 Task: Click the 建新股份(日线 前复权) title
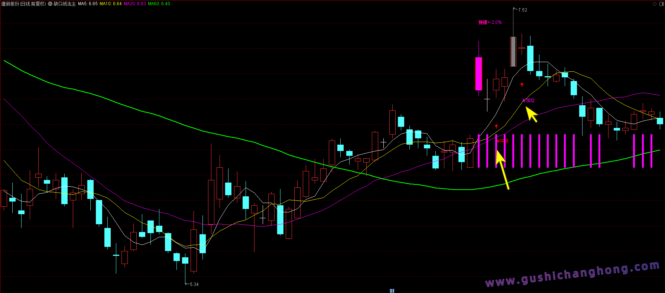click(24, 4)
